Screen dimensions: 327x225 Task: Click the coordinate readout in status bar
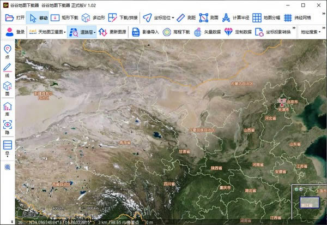[x=59, y=222]
